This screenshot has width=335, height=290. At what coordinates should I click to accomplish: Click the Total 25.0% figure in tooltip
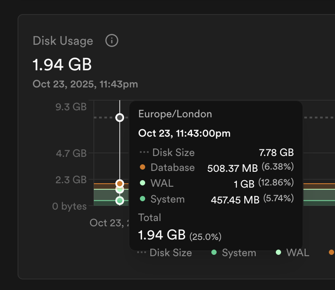(x=205, y=237)
